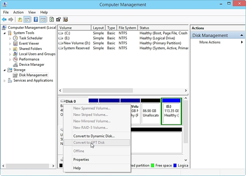
Task: Click the Performance monitor icon
Action: [15, 59]
